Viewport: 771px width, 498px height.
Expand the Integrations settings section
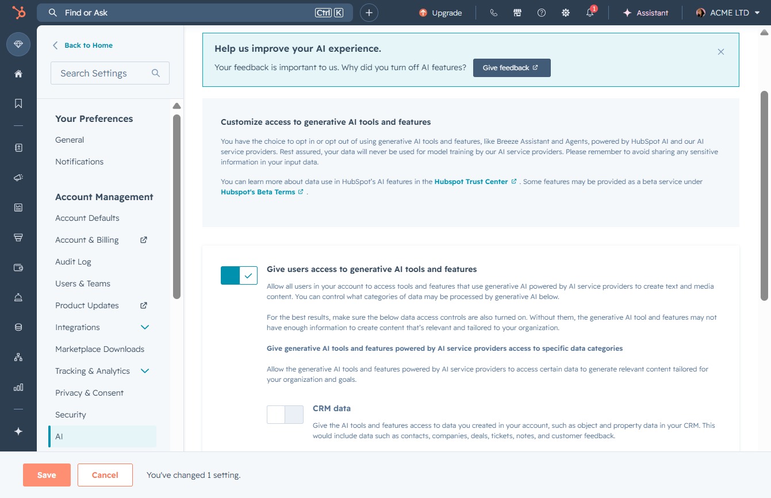[145, 327]
